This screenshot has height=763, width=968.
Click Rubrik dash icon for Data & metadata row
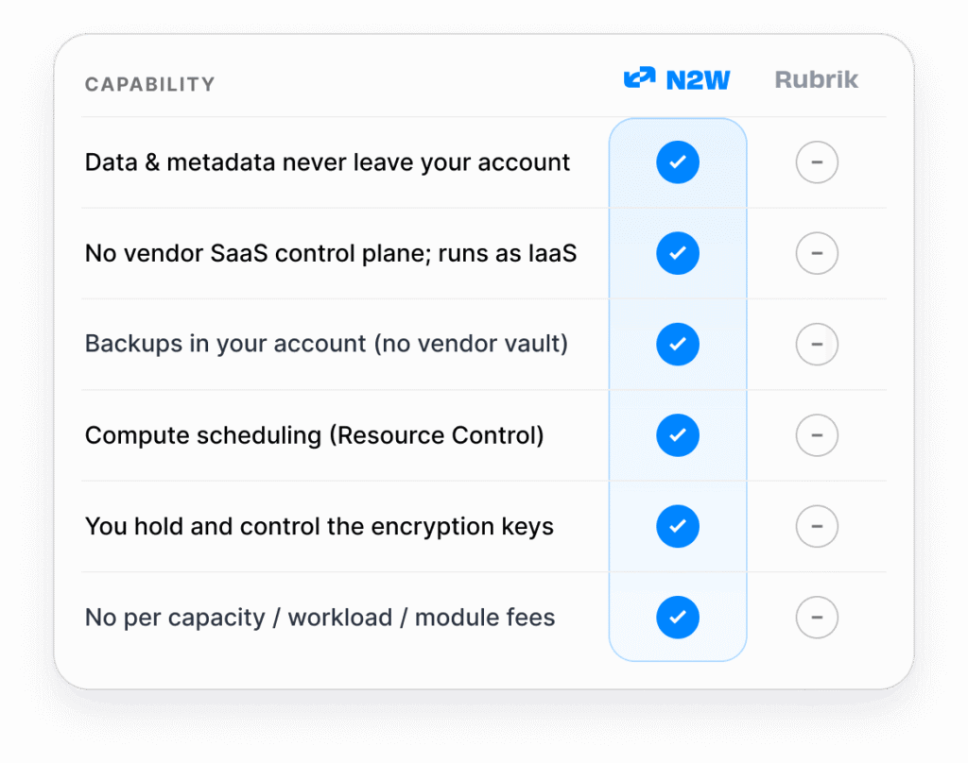coord(817,162)
